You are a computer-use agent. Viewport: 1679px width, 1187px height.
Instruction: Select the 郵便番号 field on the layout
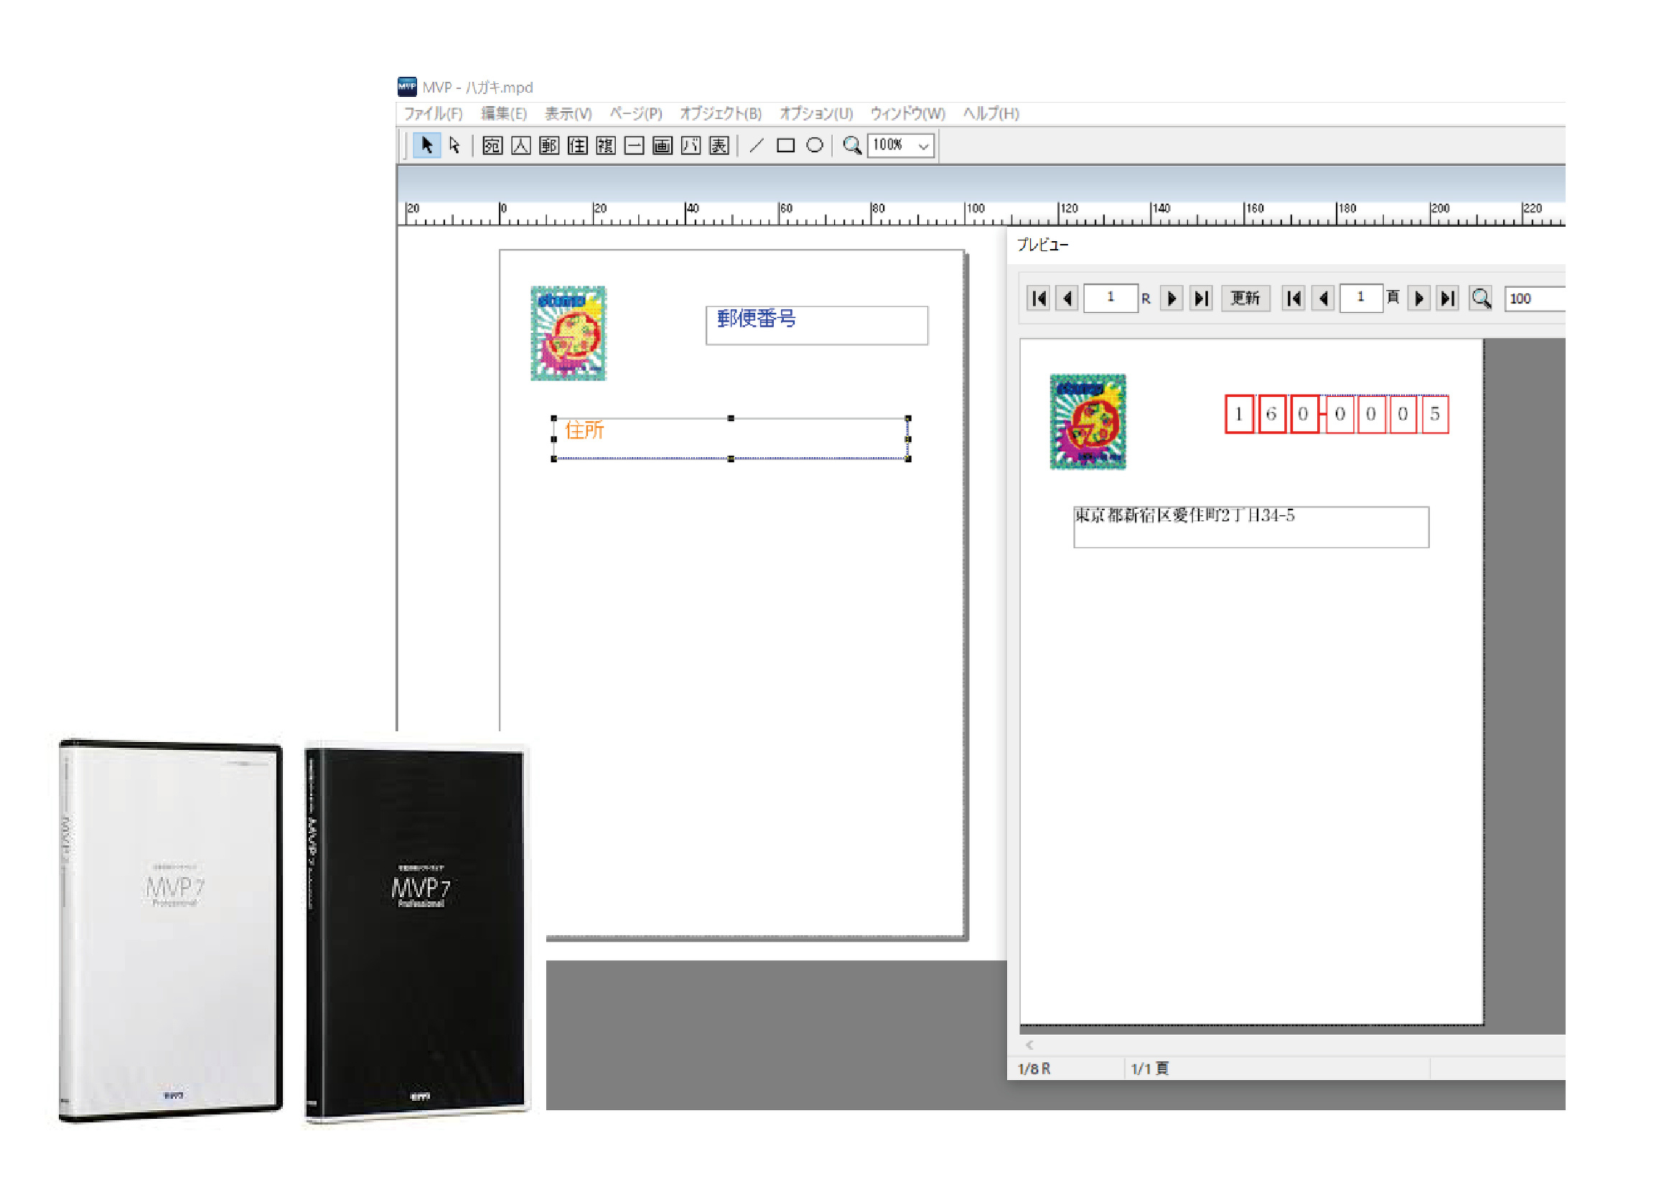pos(817,325)
